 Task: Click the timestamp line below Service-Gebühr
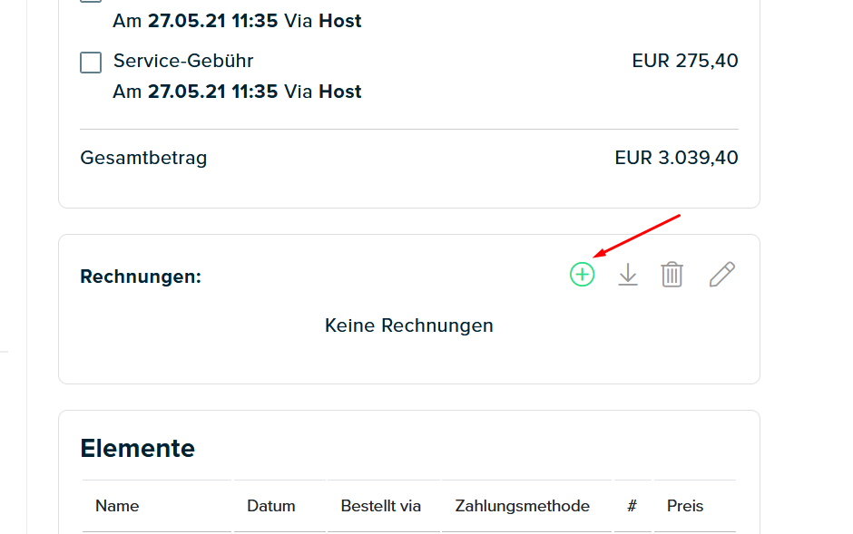pyautogui.click(x=237, y=92)
